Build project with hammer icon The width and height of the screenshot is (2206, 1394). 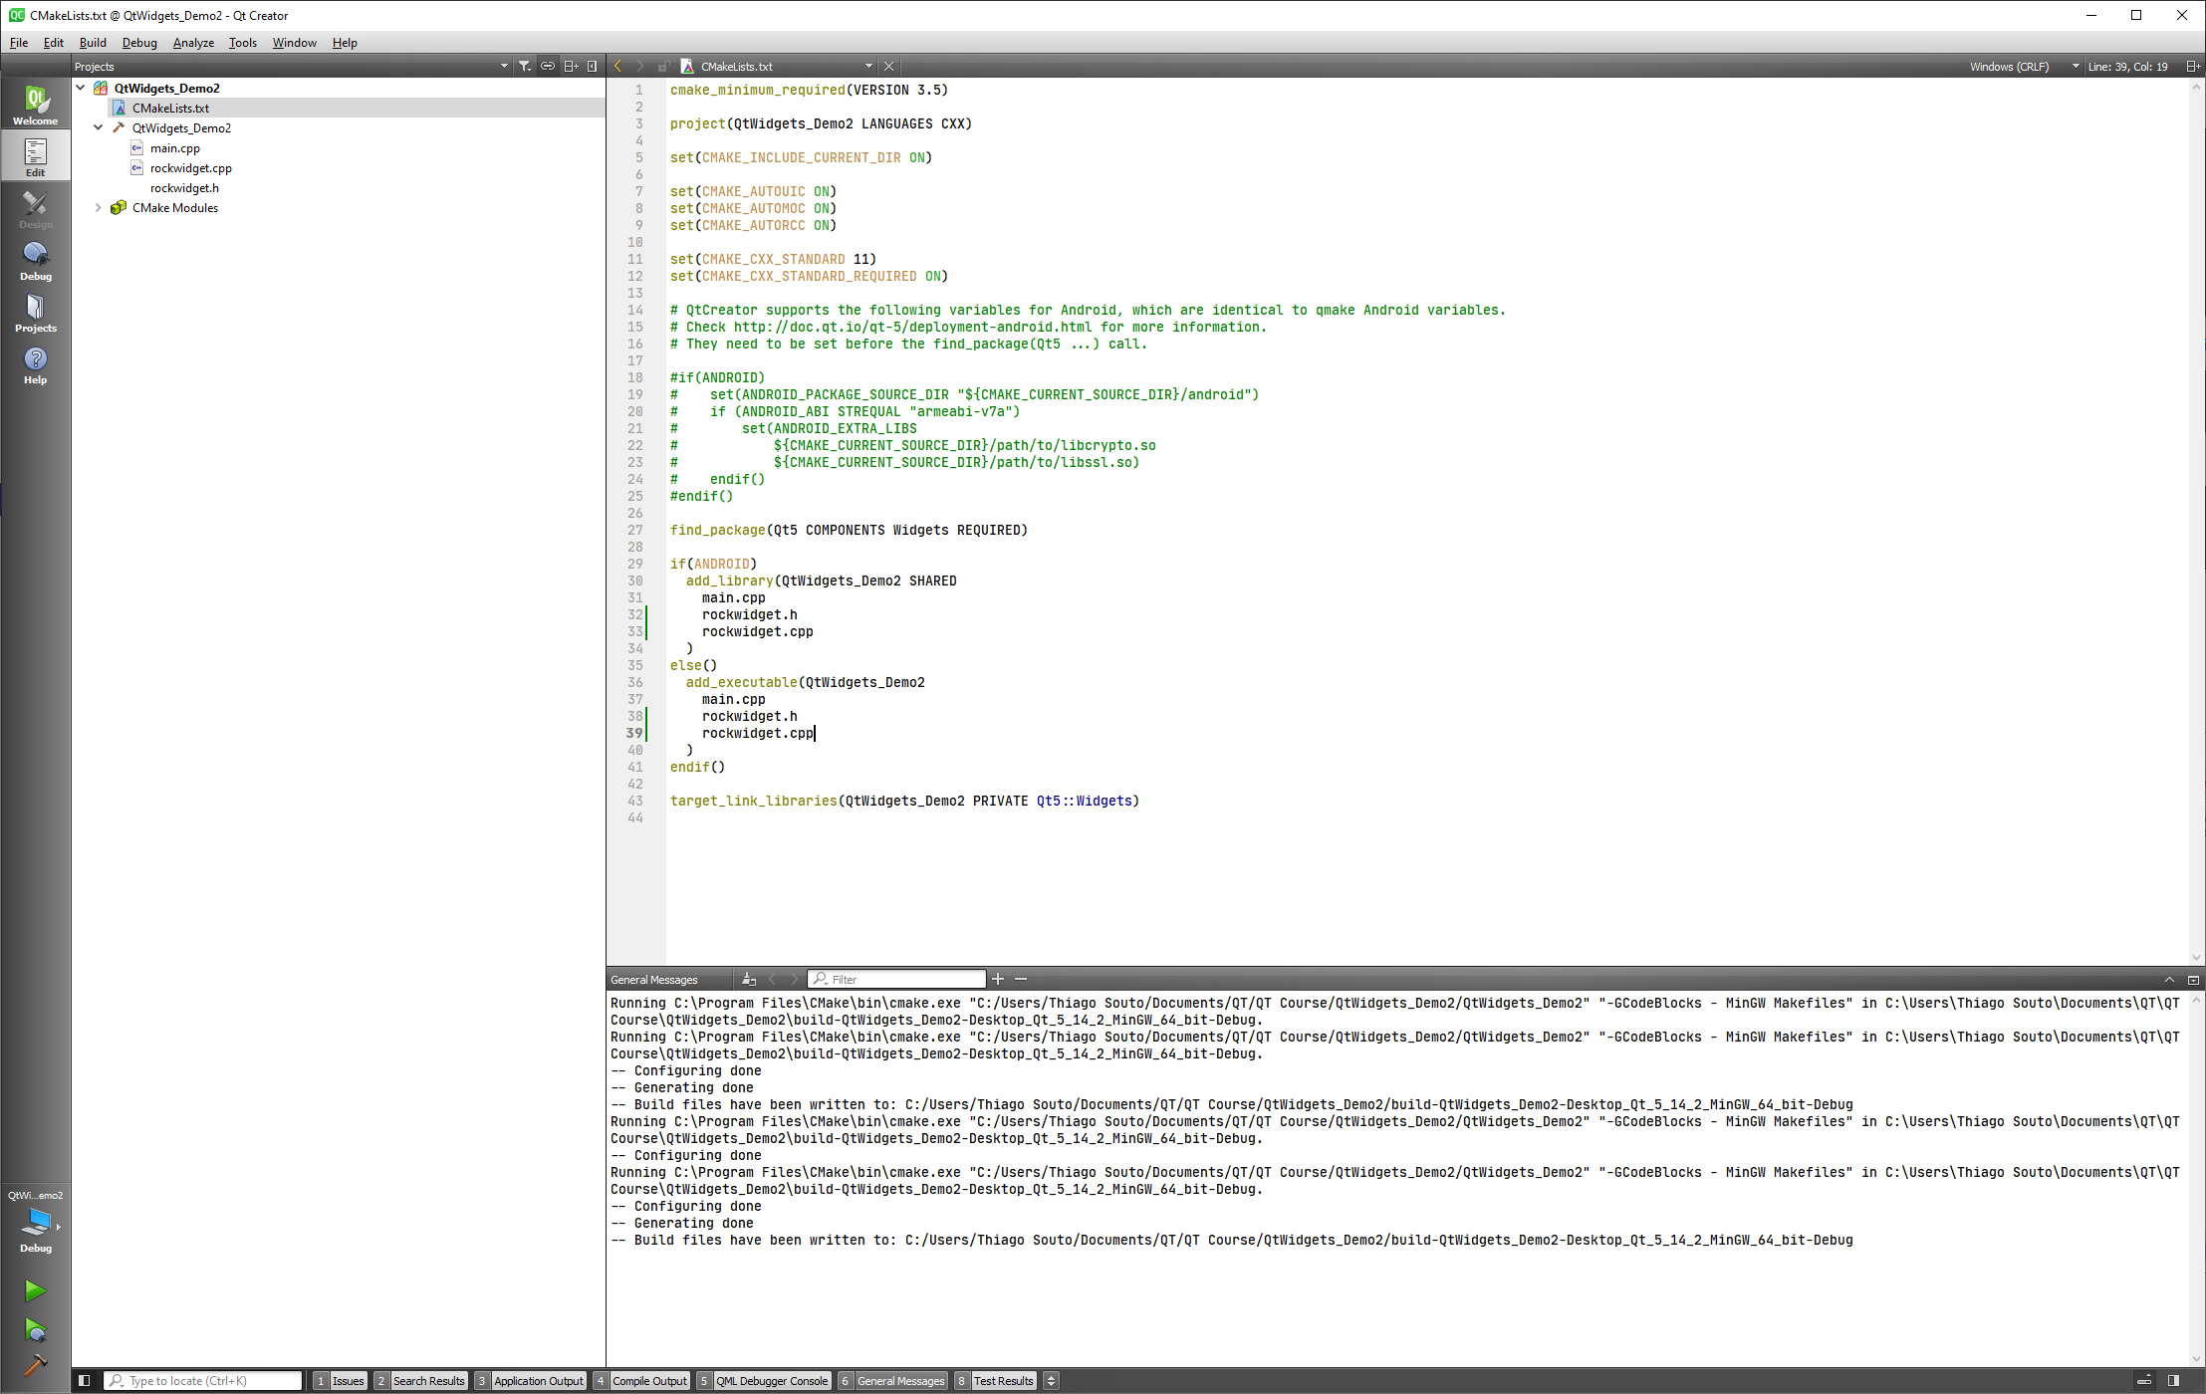point(35,1365)
